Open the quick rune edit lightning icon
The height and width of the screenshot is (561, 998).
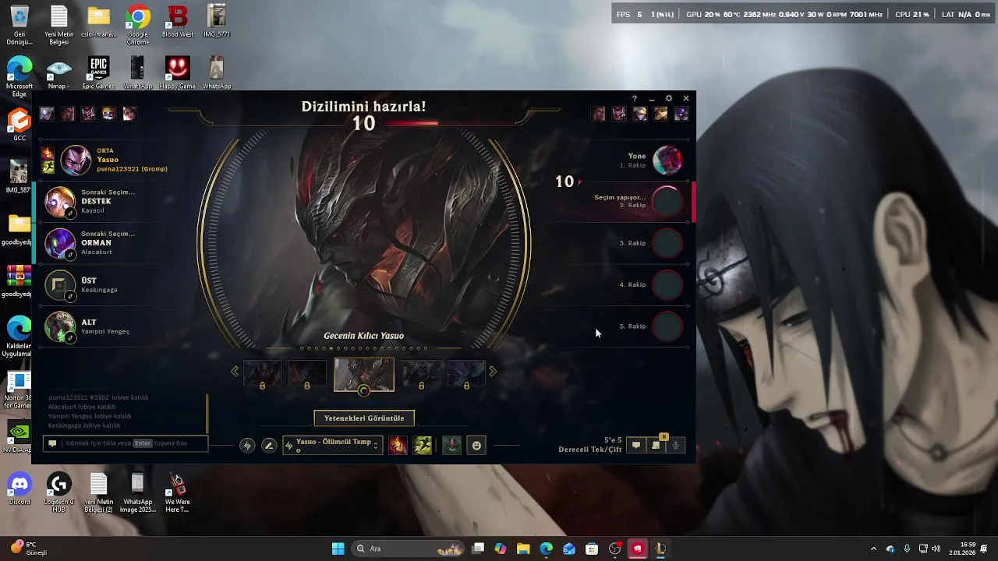click(x=247, y=446)
